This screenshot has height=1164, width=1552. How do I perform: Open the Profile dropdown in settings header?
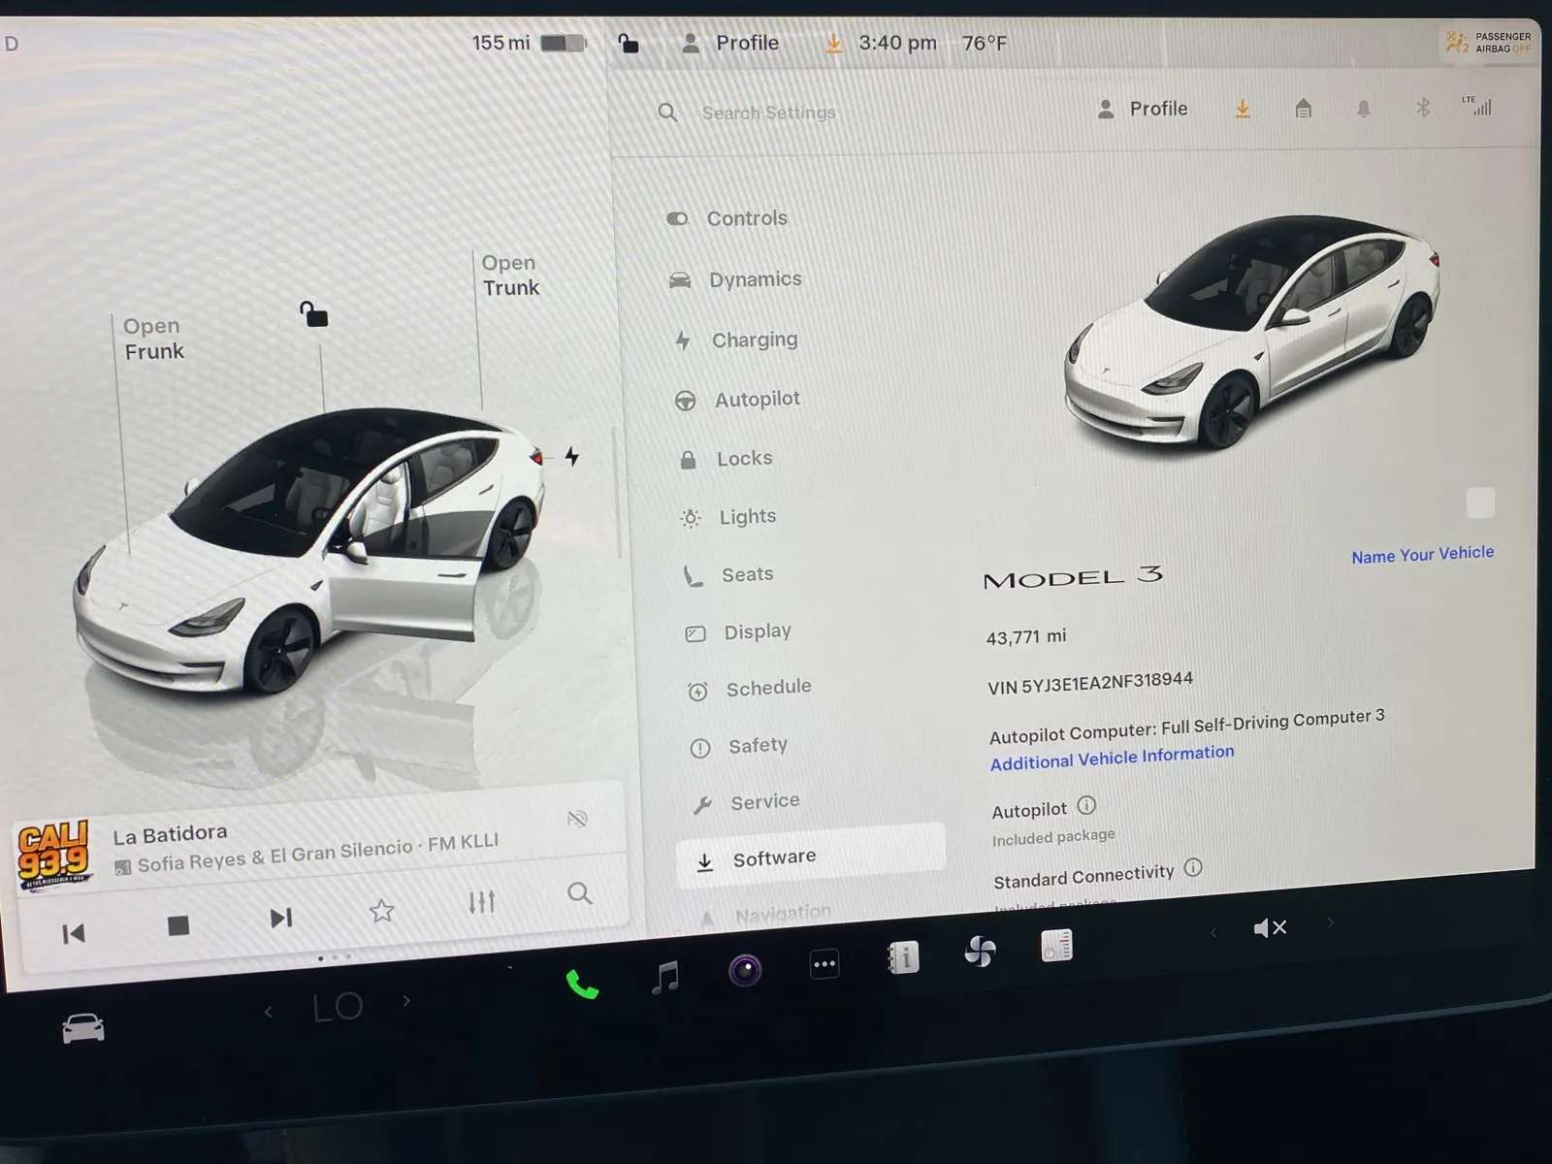[x=1143, y=109]
